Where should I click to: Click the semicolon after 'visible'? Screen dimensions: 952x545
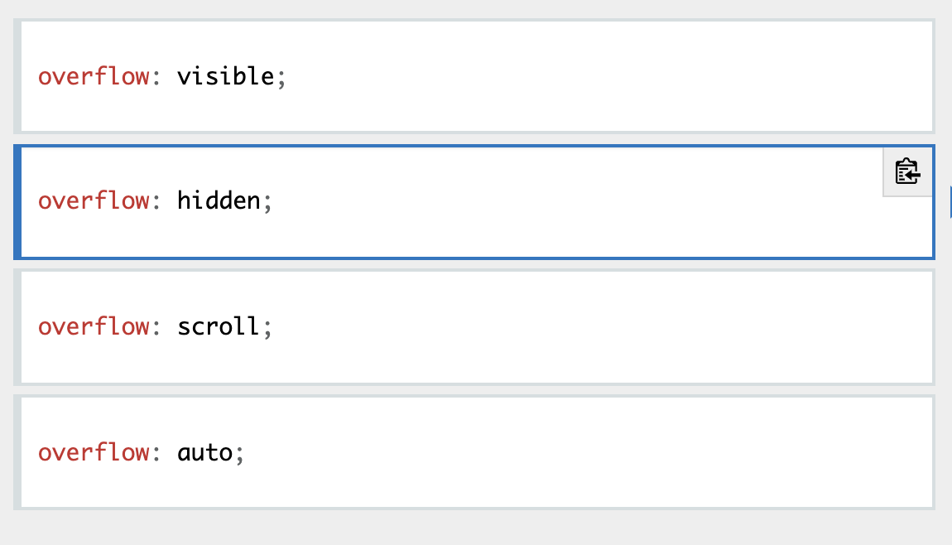coord(281,79)
